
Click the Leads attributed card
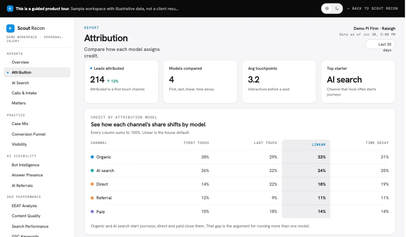click(x=121, y=82)
